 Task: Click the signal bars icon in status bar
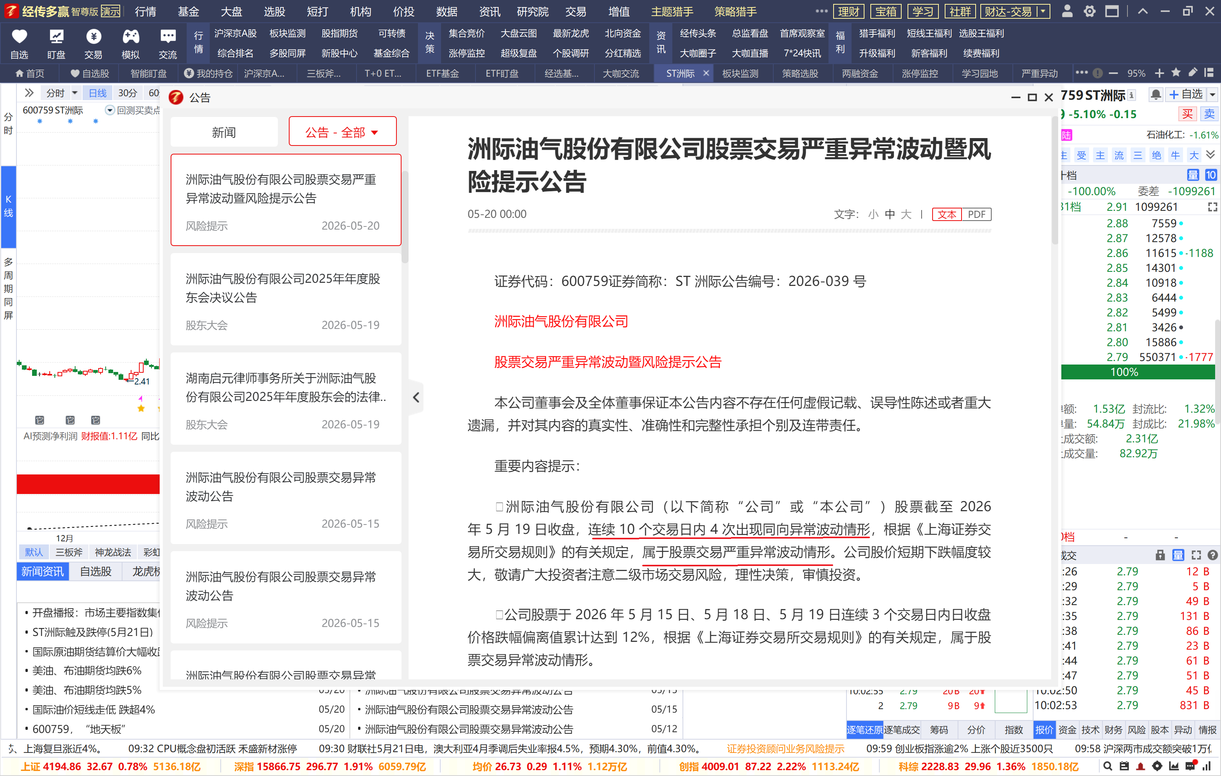coord(1207,766)
